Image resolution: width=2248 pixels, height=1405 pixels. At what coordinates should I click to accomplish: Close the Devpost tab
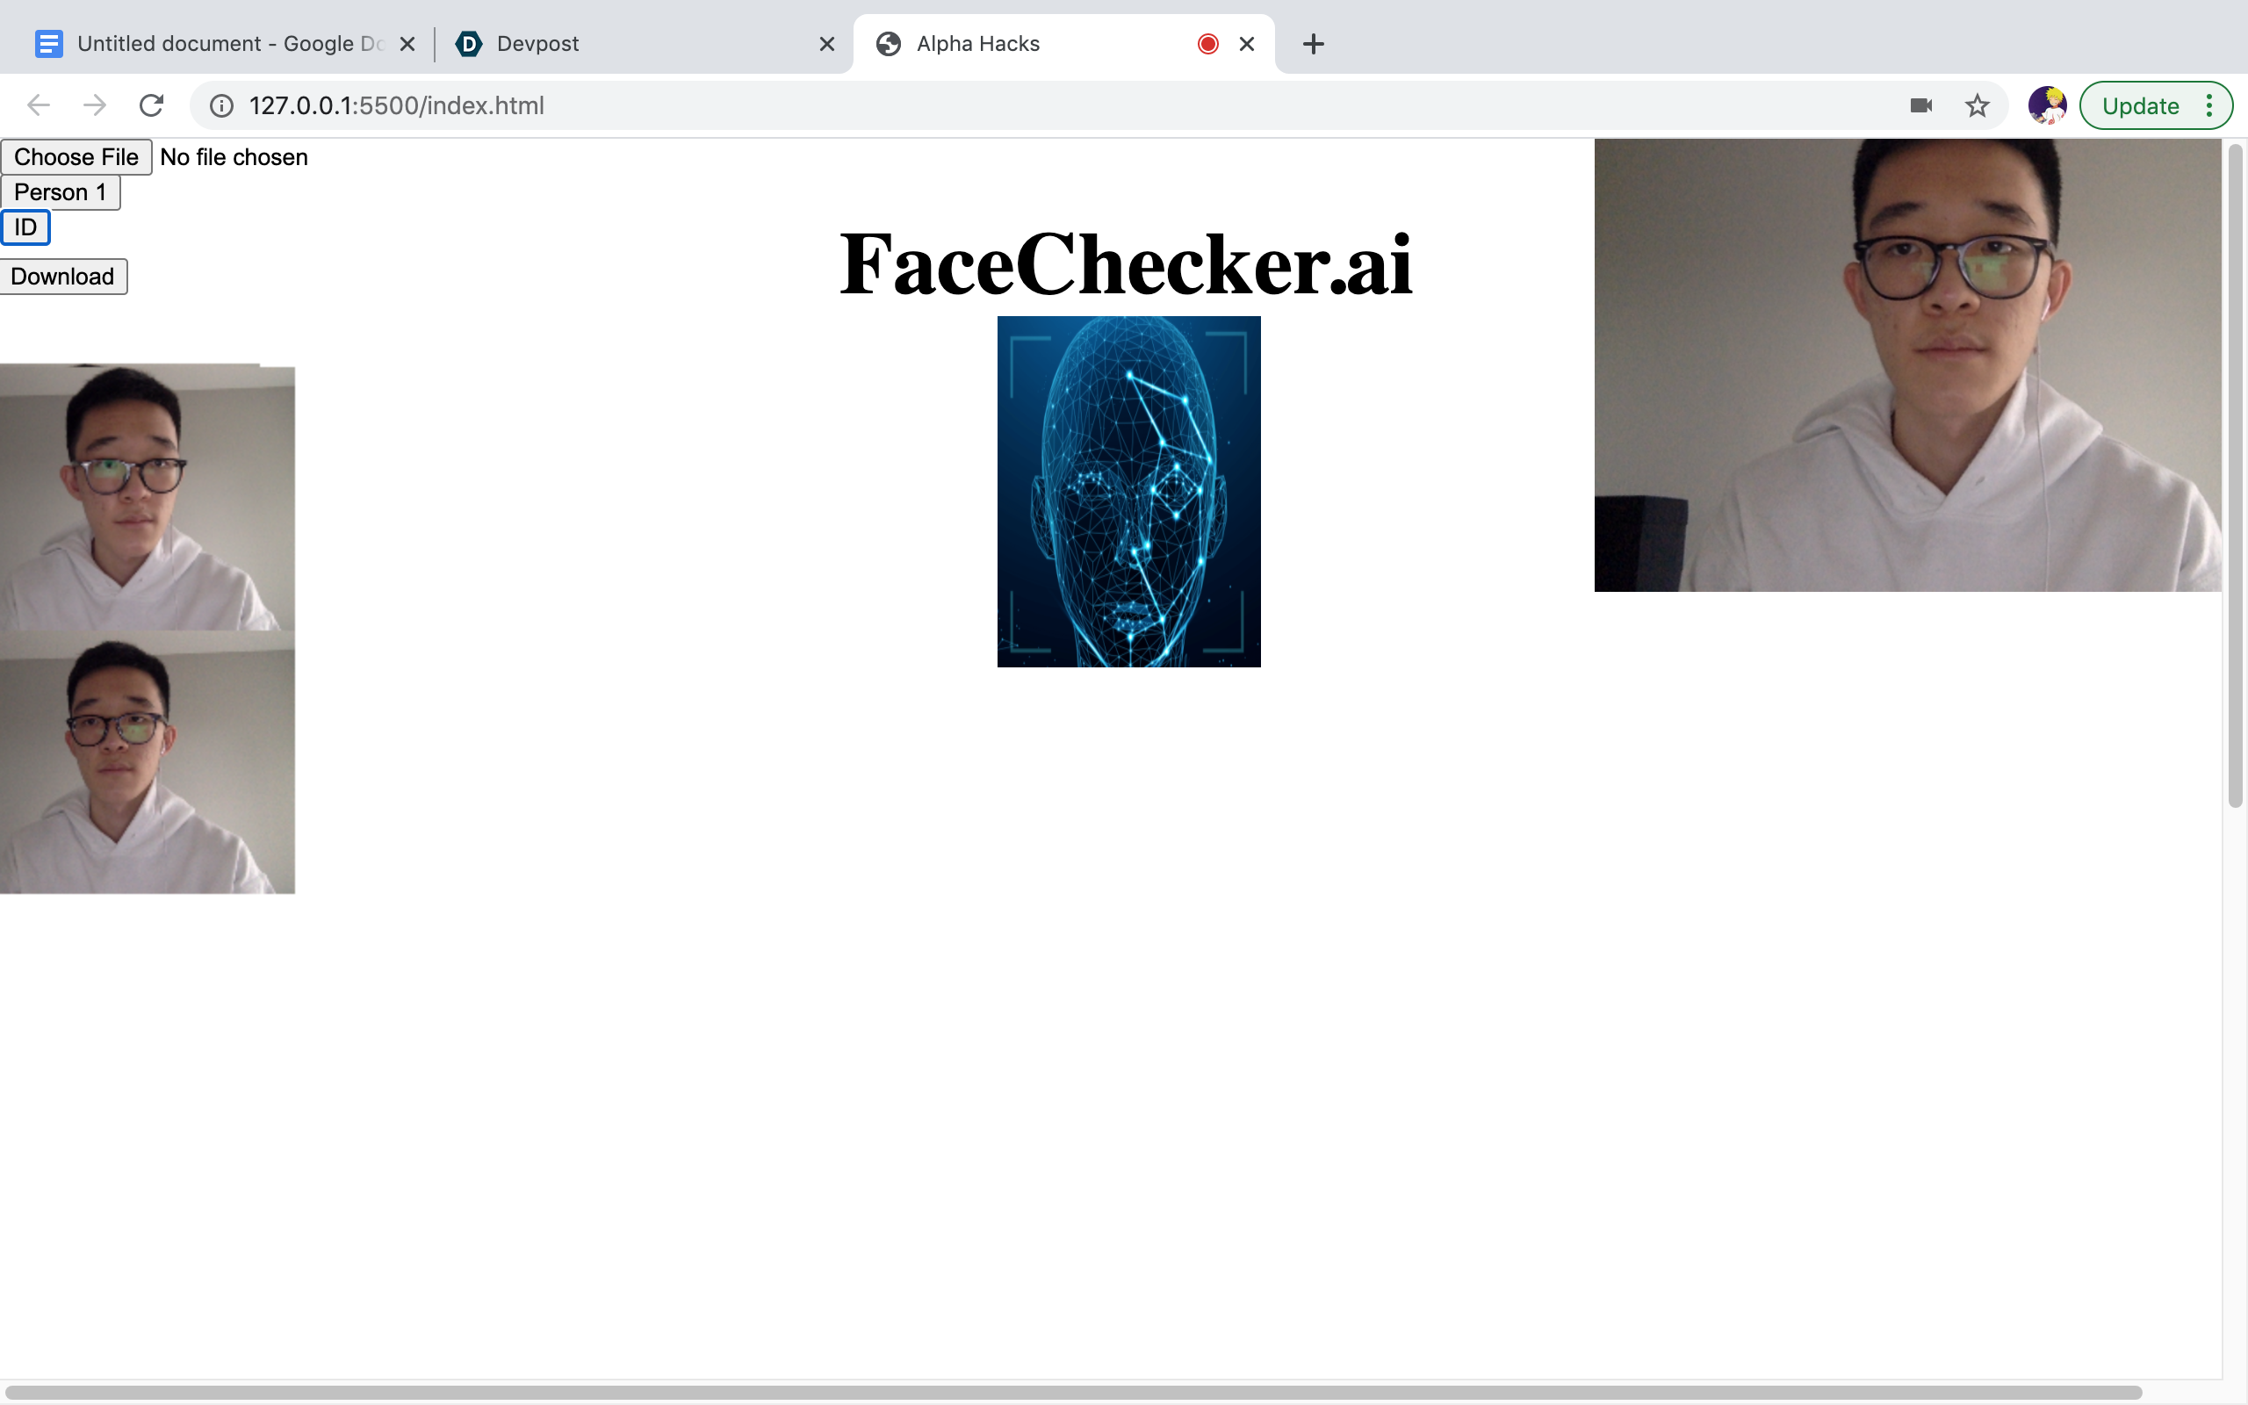(826, 44)
